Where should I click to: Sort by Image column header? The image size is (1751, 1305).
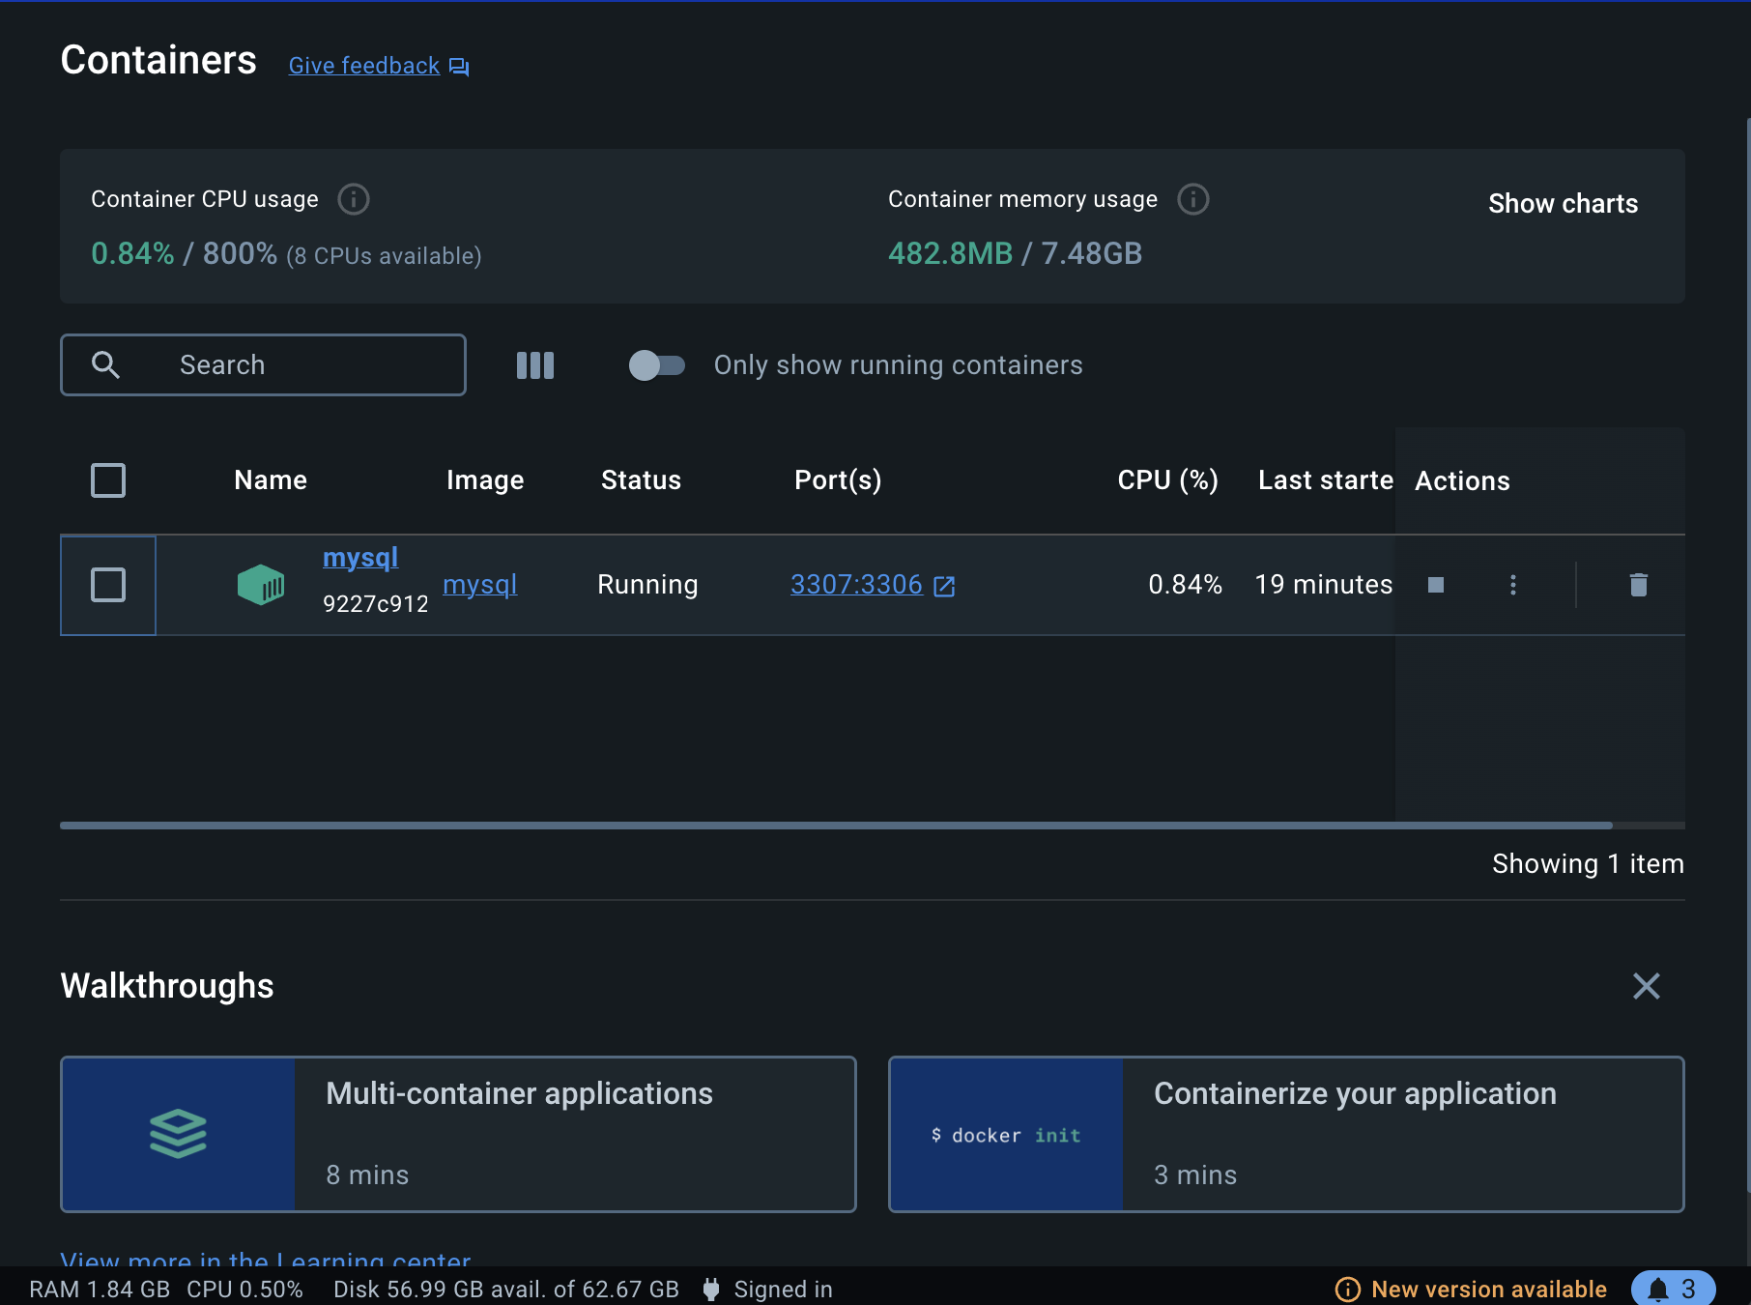tap(485, 480)
